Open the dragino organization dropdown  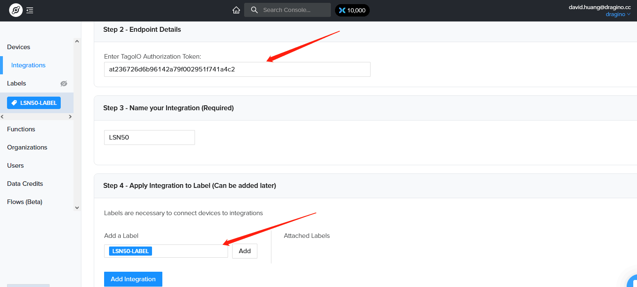618,14
